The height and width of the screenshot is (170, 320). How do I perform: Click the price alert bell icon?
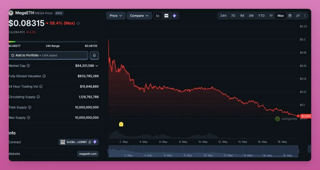click(94, 55)
